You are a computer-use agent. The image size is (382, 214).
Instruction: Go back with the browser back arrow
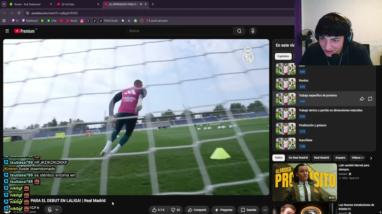[x=4, y=13]
